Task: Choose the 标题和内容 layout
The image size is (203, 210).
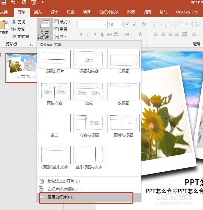Action: point(89,62)
